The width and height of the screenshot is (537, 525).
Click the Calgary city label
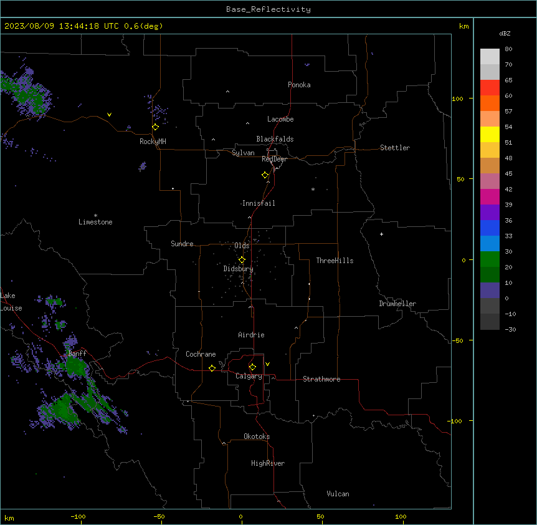click(249, 376)
